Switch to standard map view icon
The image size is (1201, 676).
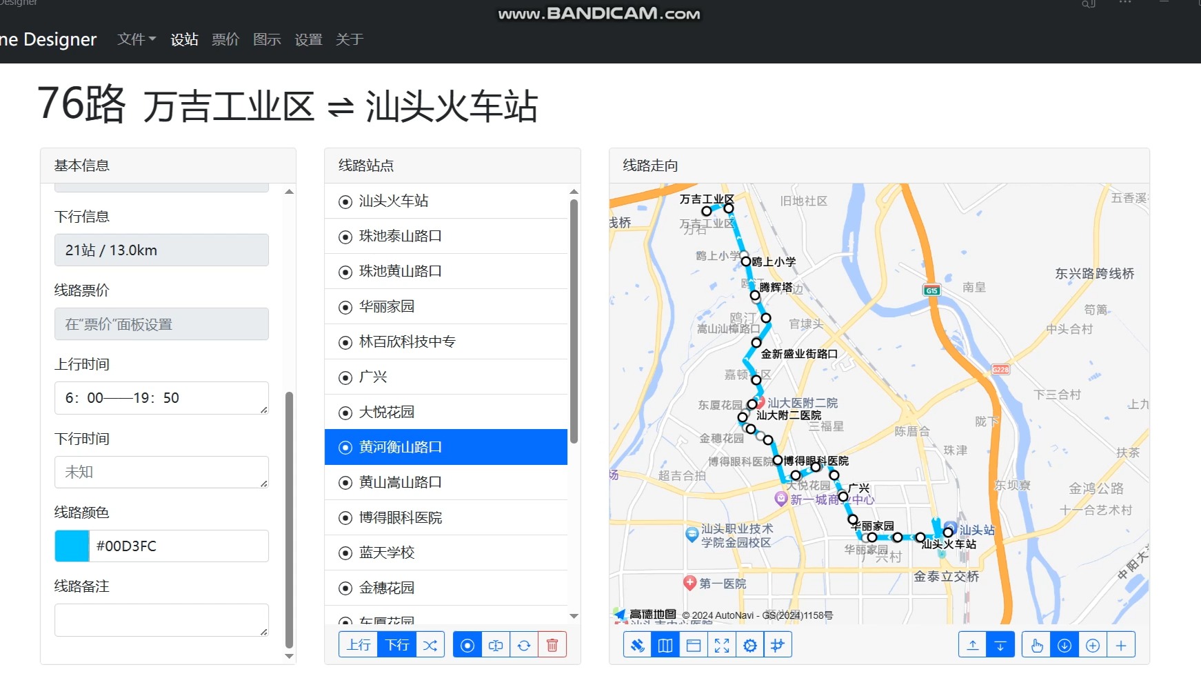pyautogui.click(x=665, y=644)
